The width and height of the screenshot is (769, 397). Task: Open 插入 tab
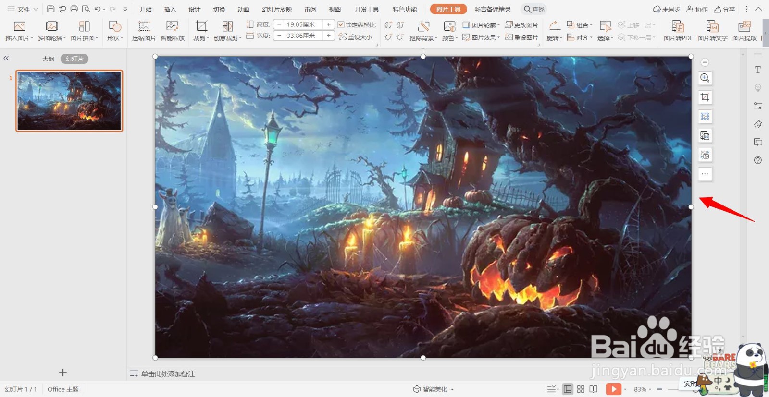tap(170, 9)
